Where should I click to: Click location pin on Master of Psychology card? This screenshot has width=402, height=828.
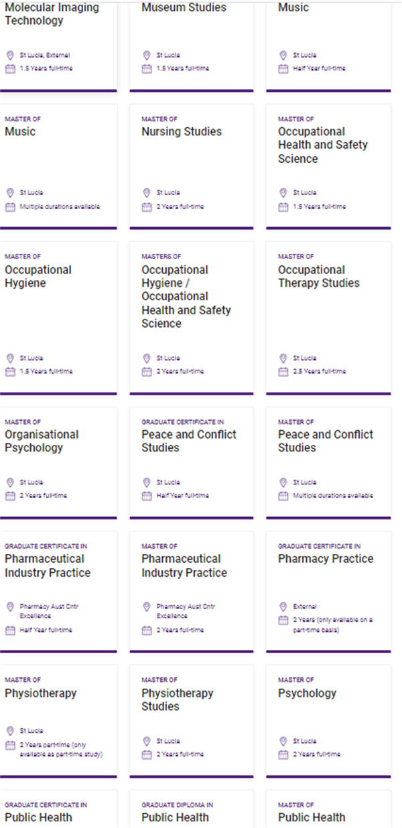tap(283, 741)
